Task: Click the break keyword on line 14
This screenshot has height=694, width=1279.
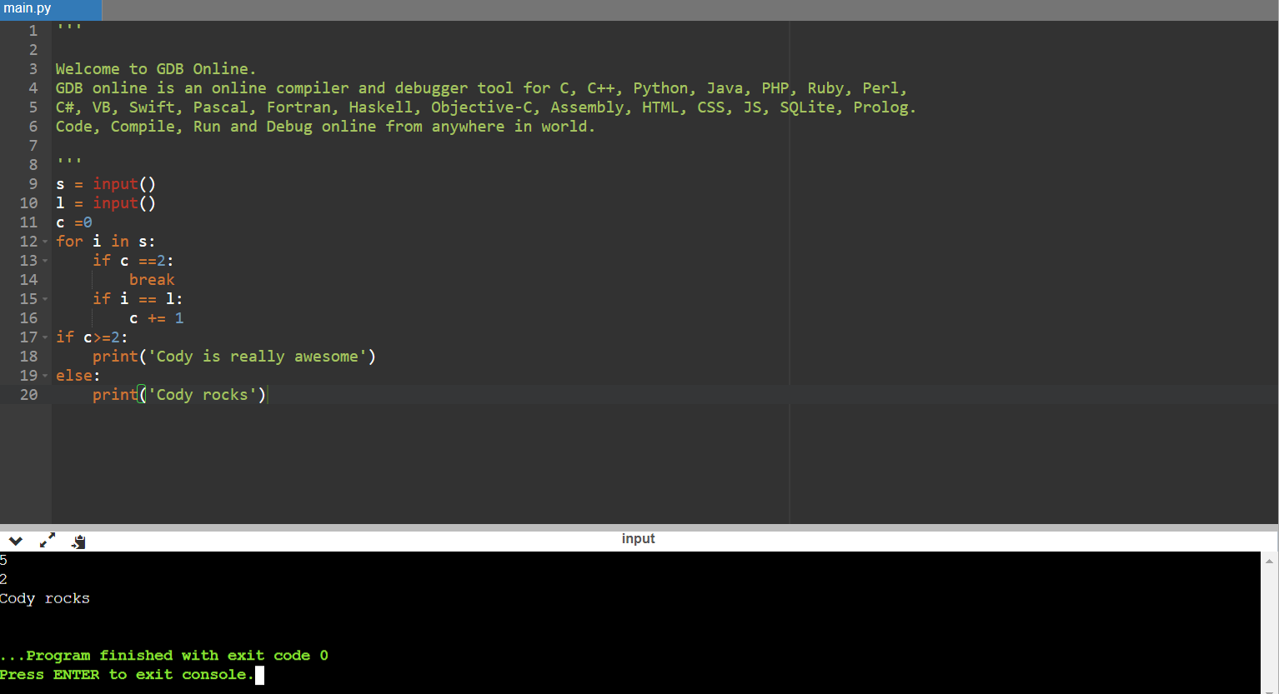Action: [152, 280]
